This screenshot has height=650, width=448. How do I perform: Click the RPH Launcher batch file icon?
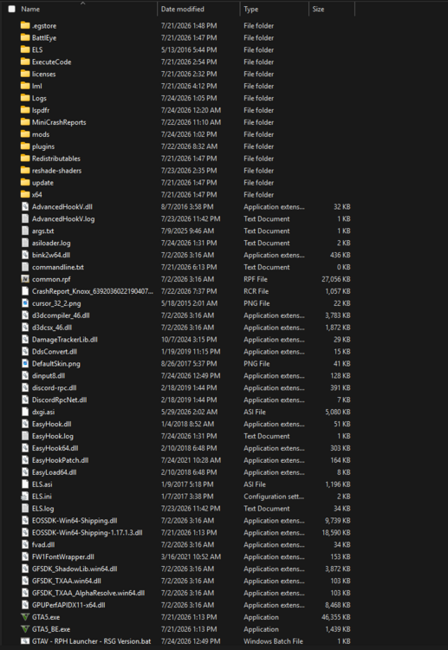pos(25,641)
